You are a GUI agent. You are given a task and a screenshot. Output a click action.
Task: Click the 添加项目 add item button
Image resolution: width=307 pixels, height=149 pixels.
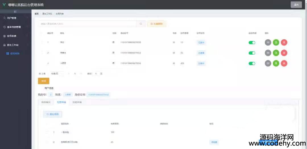53,114
